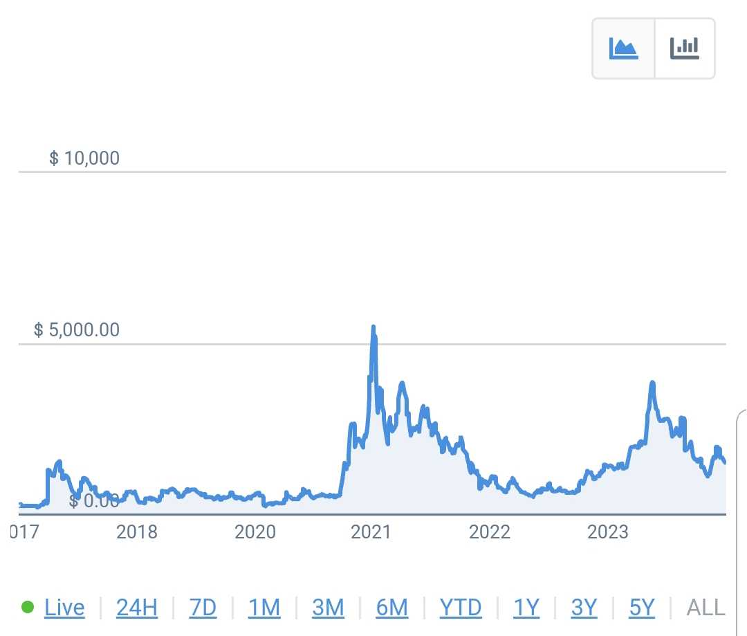Screen dimensions: 747x636
Task: Switch to area chart view
Action: tap(624, 48)
